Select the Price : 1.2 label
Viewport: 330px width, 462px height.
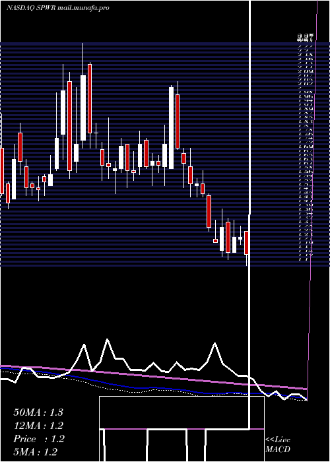click(x=38, y=439)
